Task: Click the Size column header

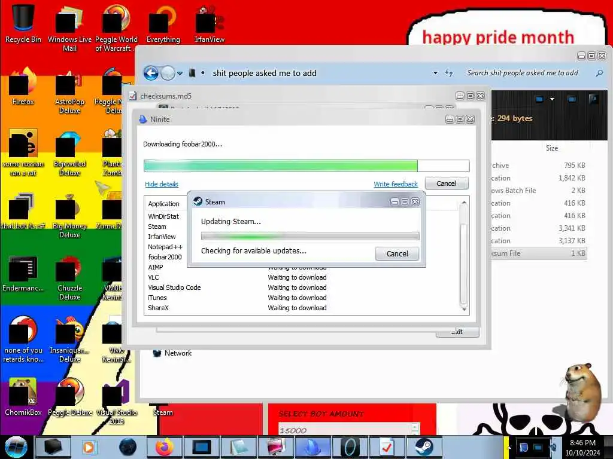Action: click(x=551, y=148)
